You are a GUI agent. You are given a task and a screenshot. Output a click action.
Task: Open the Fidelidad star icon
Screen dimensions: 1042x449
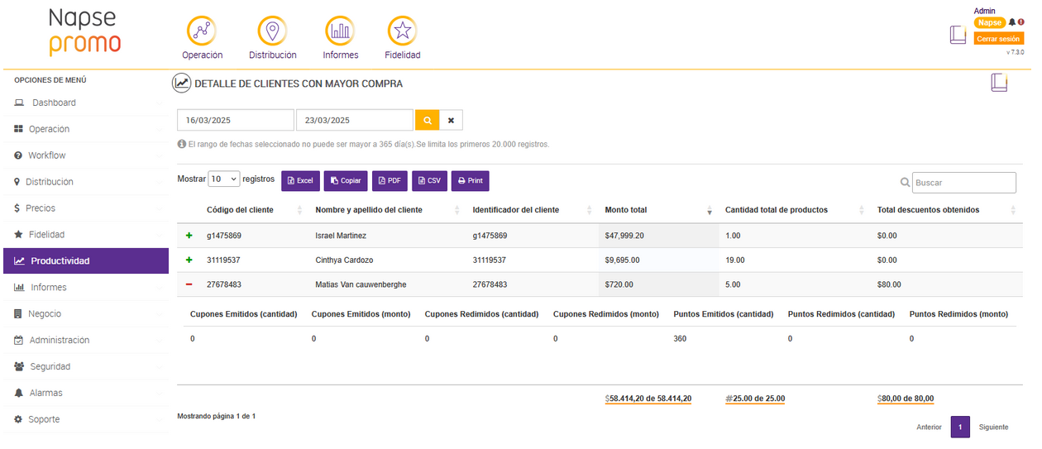(x=402, y=31)
